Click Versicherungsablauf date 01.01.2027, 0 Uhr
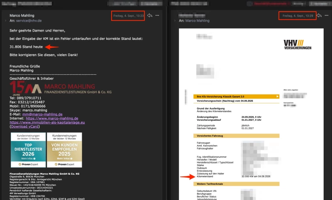Image resolution: width=332 pixels, height=200 pixels. click(251, 120)
